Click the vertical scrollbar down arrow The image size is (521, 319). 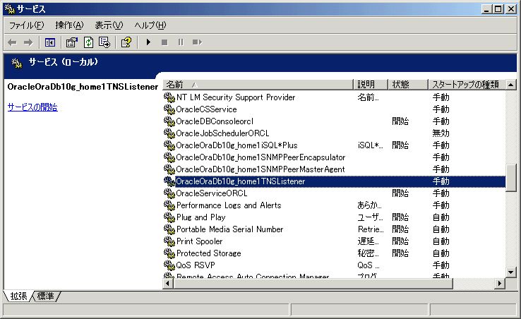tap(510, 272)
